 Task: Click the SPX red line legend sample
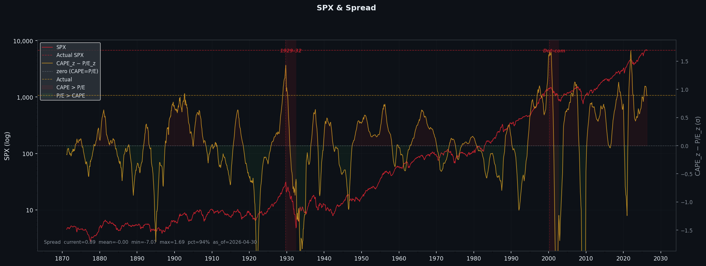pyautogui.click(x=47, y=47)
